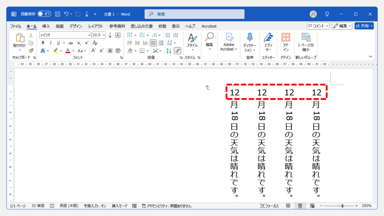This screenshot has width=384, height=216.
Task: Click the Comment (コメント) button
Action: pyautogui.click(x=318, y=26)
